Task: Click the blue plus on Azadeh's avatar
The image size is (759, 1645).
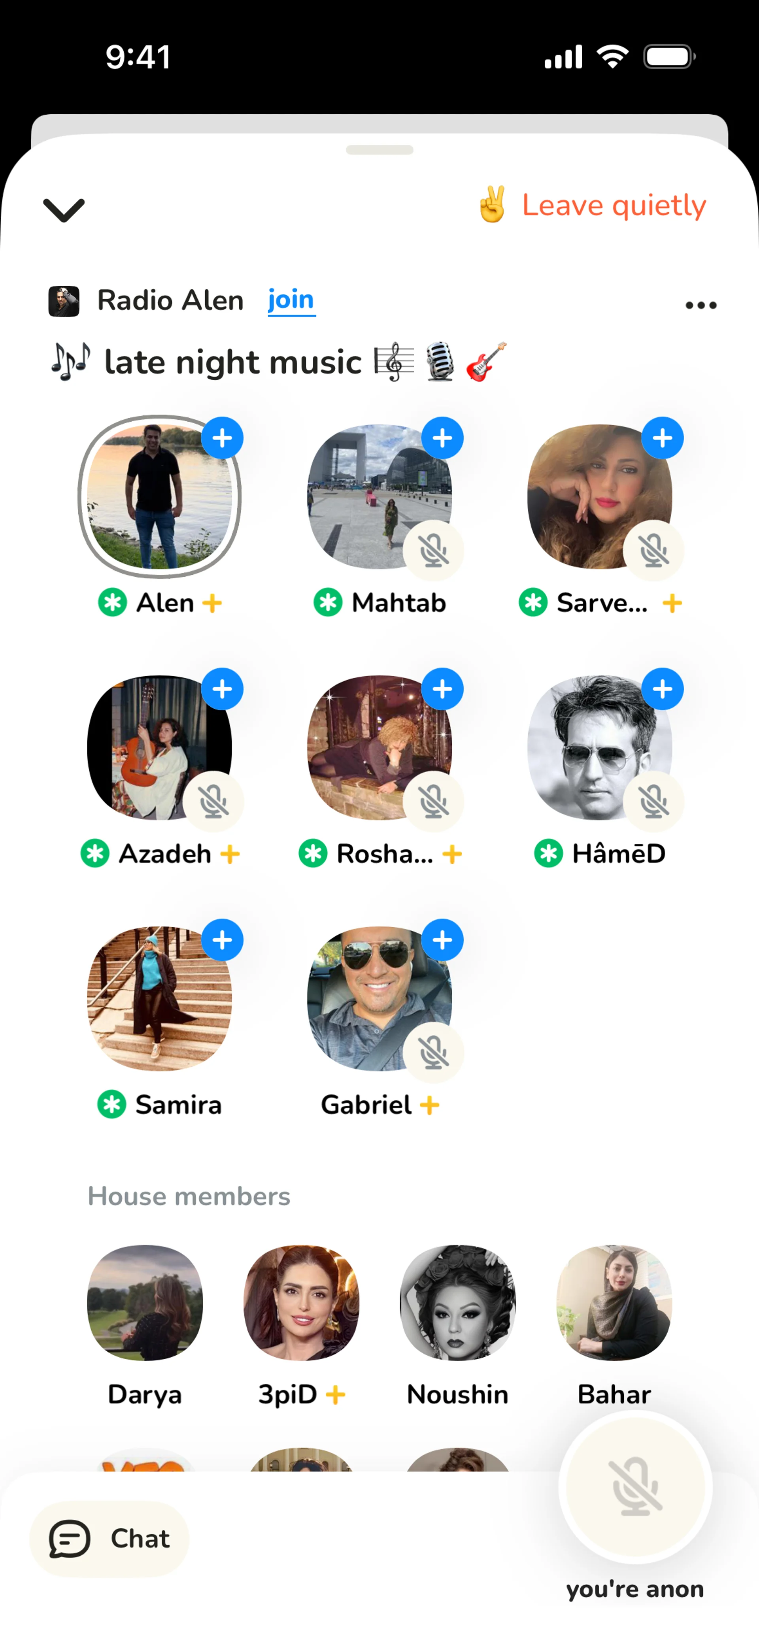Action: 222,689
